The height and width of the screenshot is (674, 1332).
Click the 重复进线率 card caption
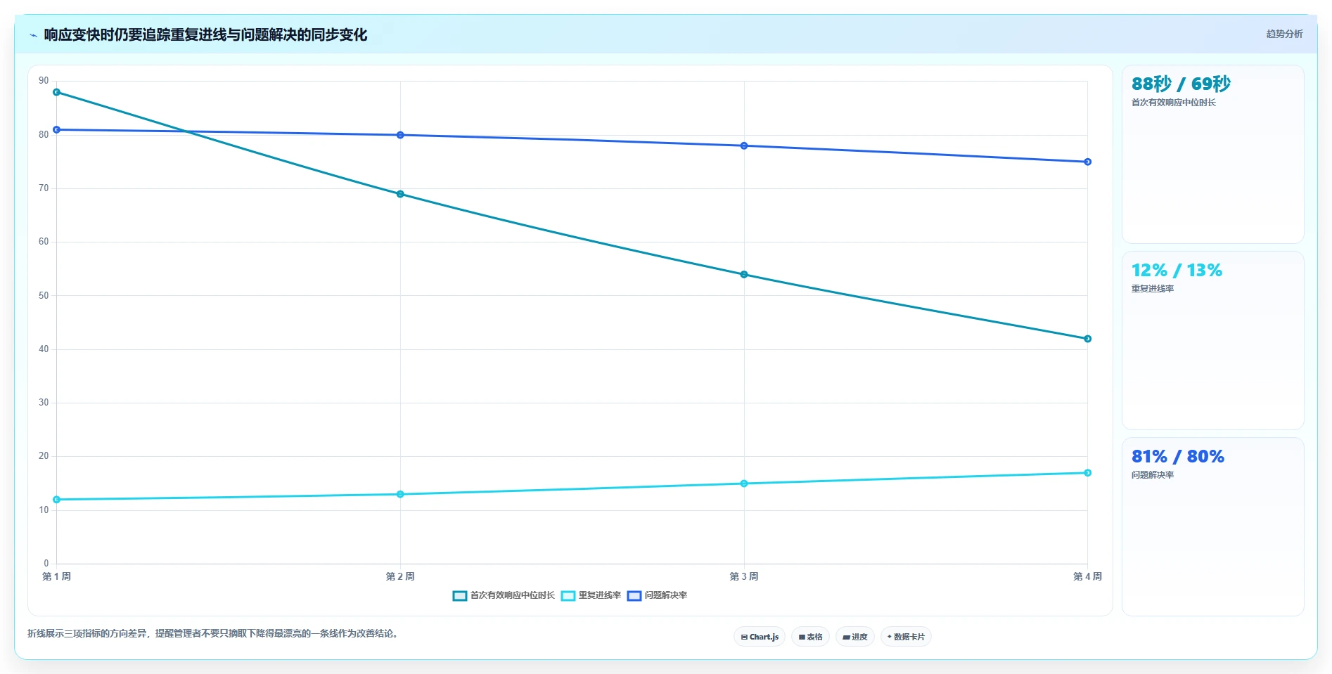[1153, 289]
